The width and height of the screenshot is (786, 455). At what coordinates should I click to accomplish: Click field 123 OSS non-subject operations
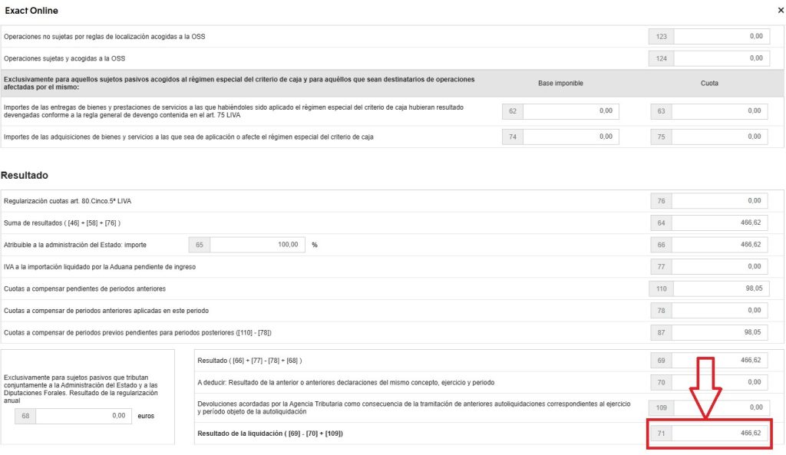[721, 36]
